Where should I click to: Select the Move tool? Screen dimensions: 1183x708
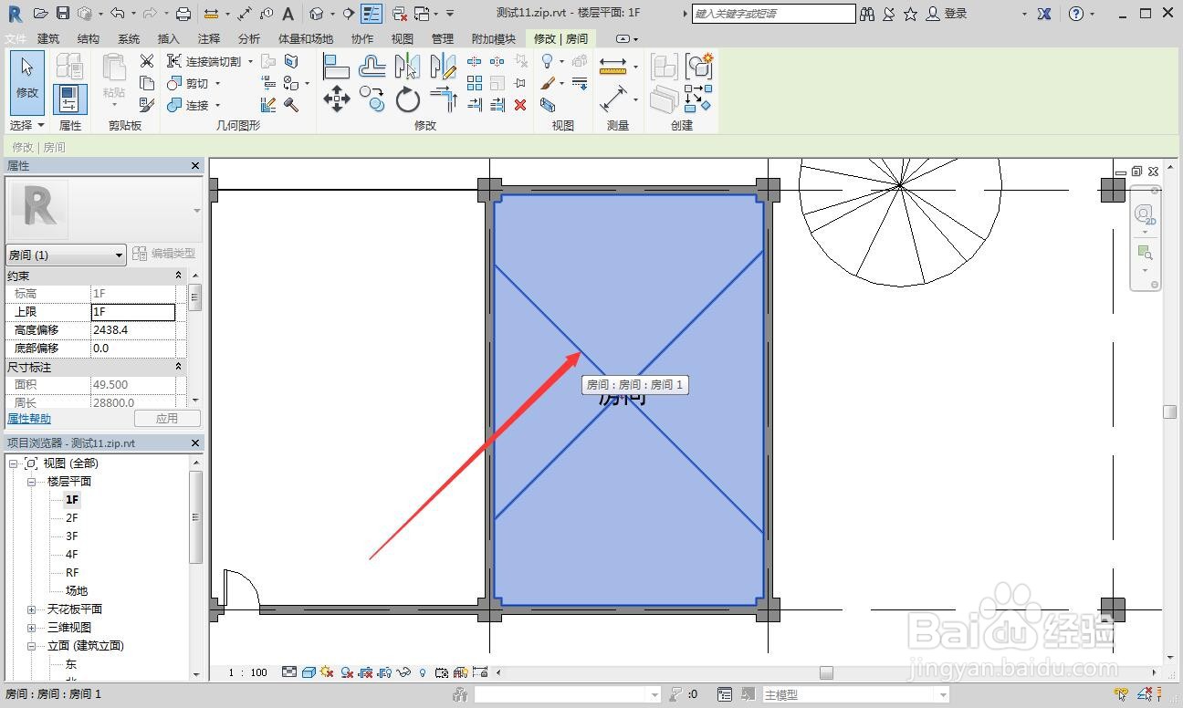click(336, 99)
